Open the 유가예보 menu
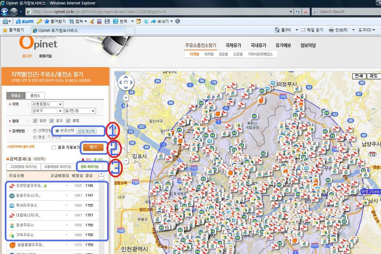Viewport: 381px width, 254px height. [x=283, y=45]
